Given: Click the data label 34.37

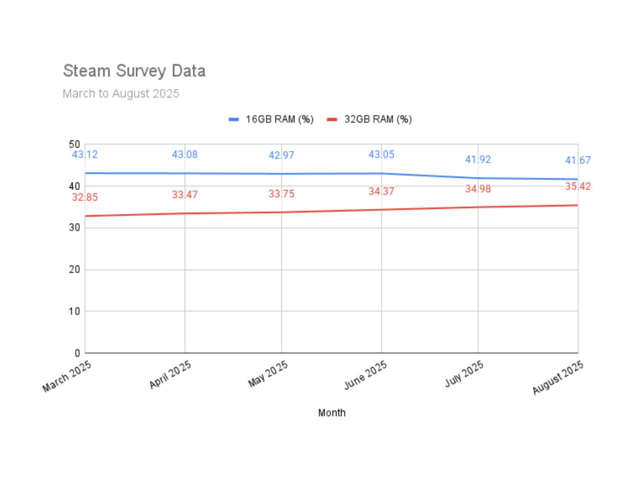Looking at the screenshot, I should click(x=382, y=191).
